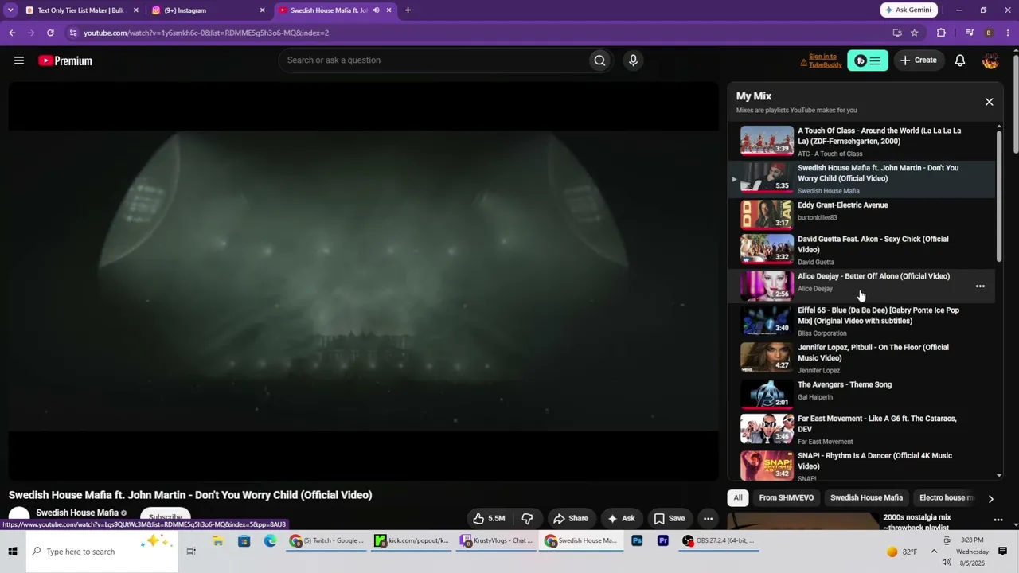Save the video to a playlist
This screenshot has height=573, width=1019.
point(669,518)
